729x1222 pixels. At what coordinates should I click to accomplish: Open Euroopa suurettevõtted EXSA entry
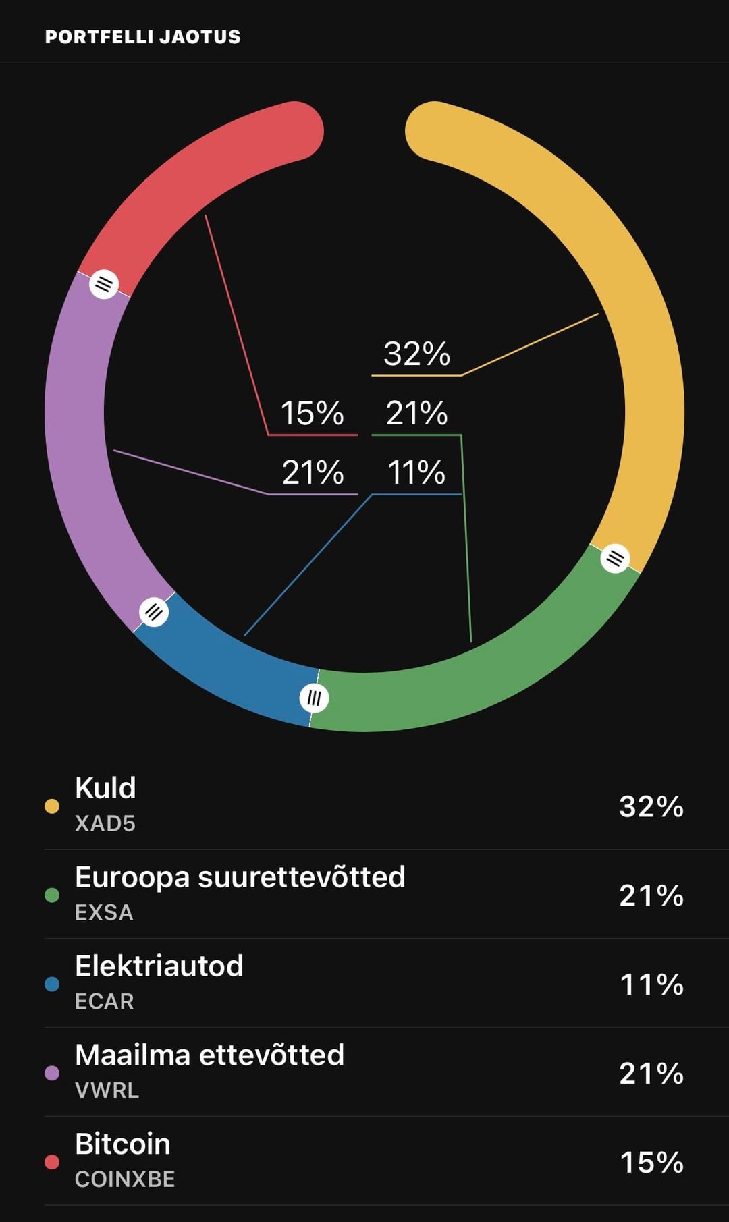(x=364, y=895)
